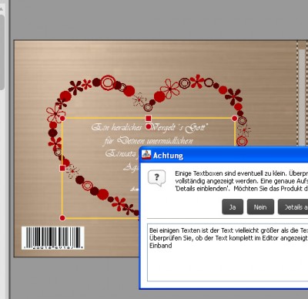This screenshot has width=308, height=299.
Task: Select the top-left round handle of text box
Action: click(x=62, y=119)
